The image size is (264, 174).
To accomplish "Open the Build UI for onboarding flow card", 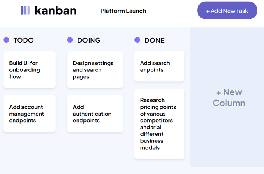I will (x=29, y=70).
